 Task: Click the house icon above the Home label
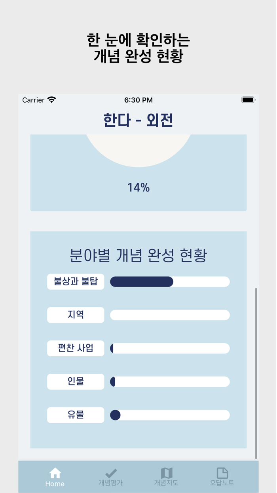(x=55, y=472)
